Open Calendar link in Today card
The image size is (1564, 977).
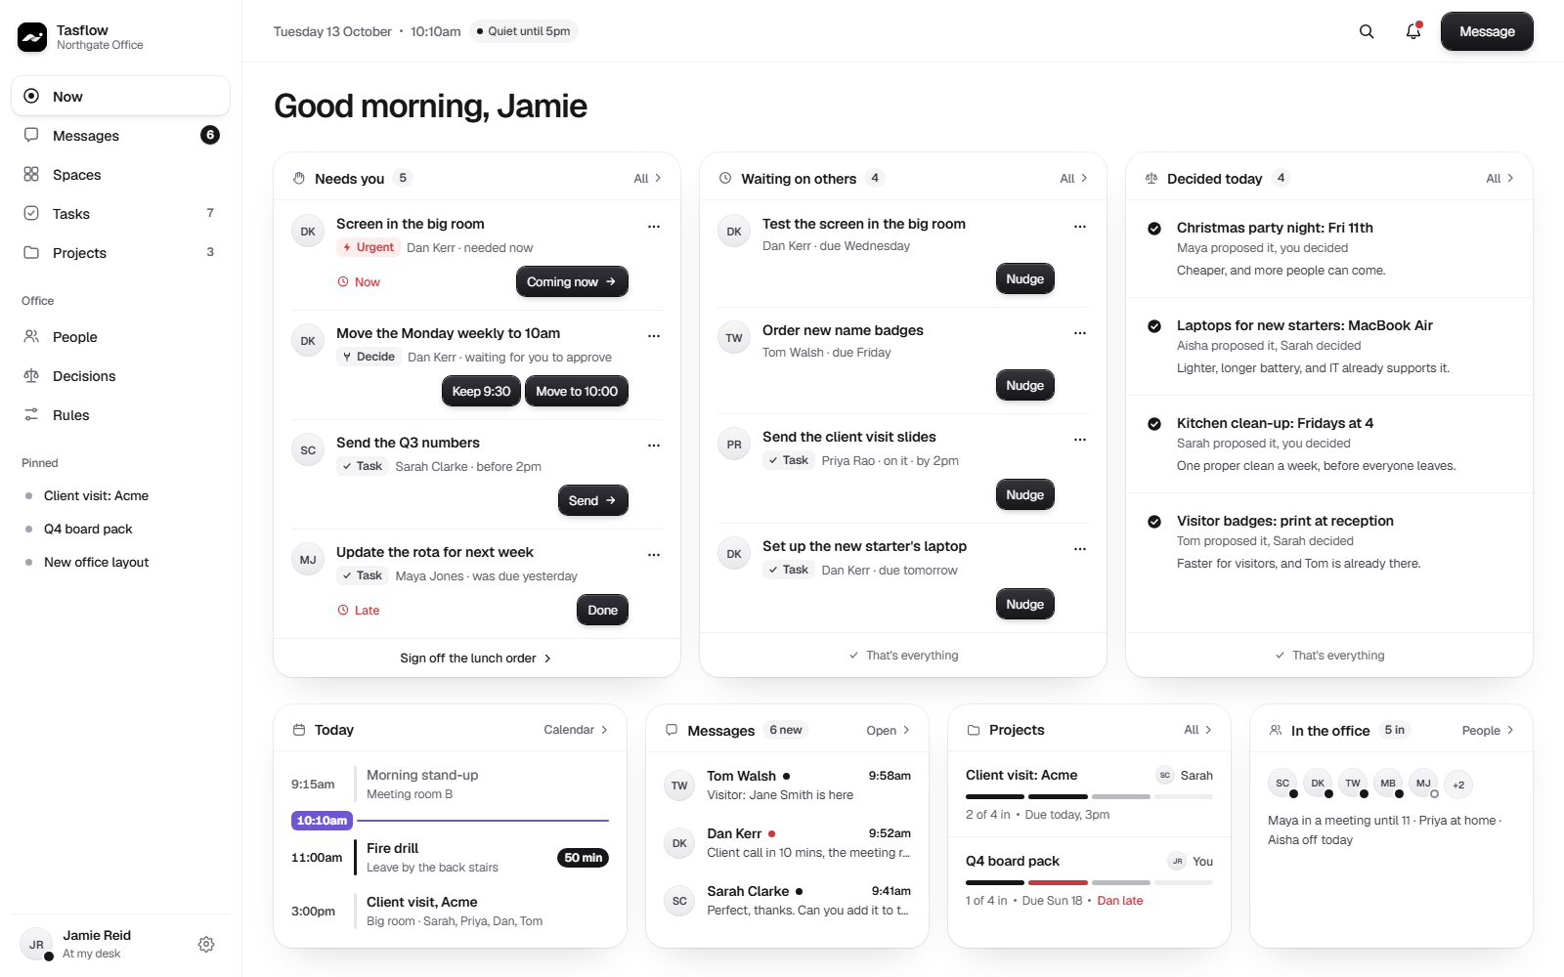click(576, 730)
